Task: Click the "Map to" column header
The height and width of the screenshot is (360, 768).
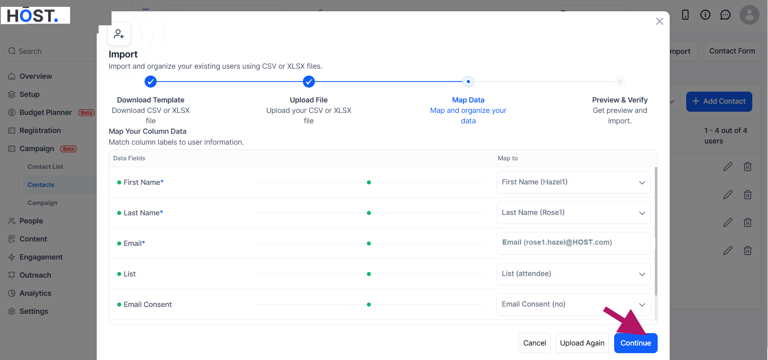Action: point(507,158)
